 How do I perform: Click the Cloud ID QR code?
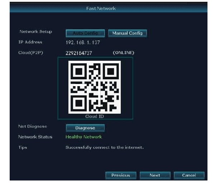[x=95, y=87]
